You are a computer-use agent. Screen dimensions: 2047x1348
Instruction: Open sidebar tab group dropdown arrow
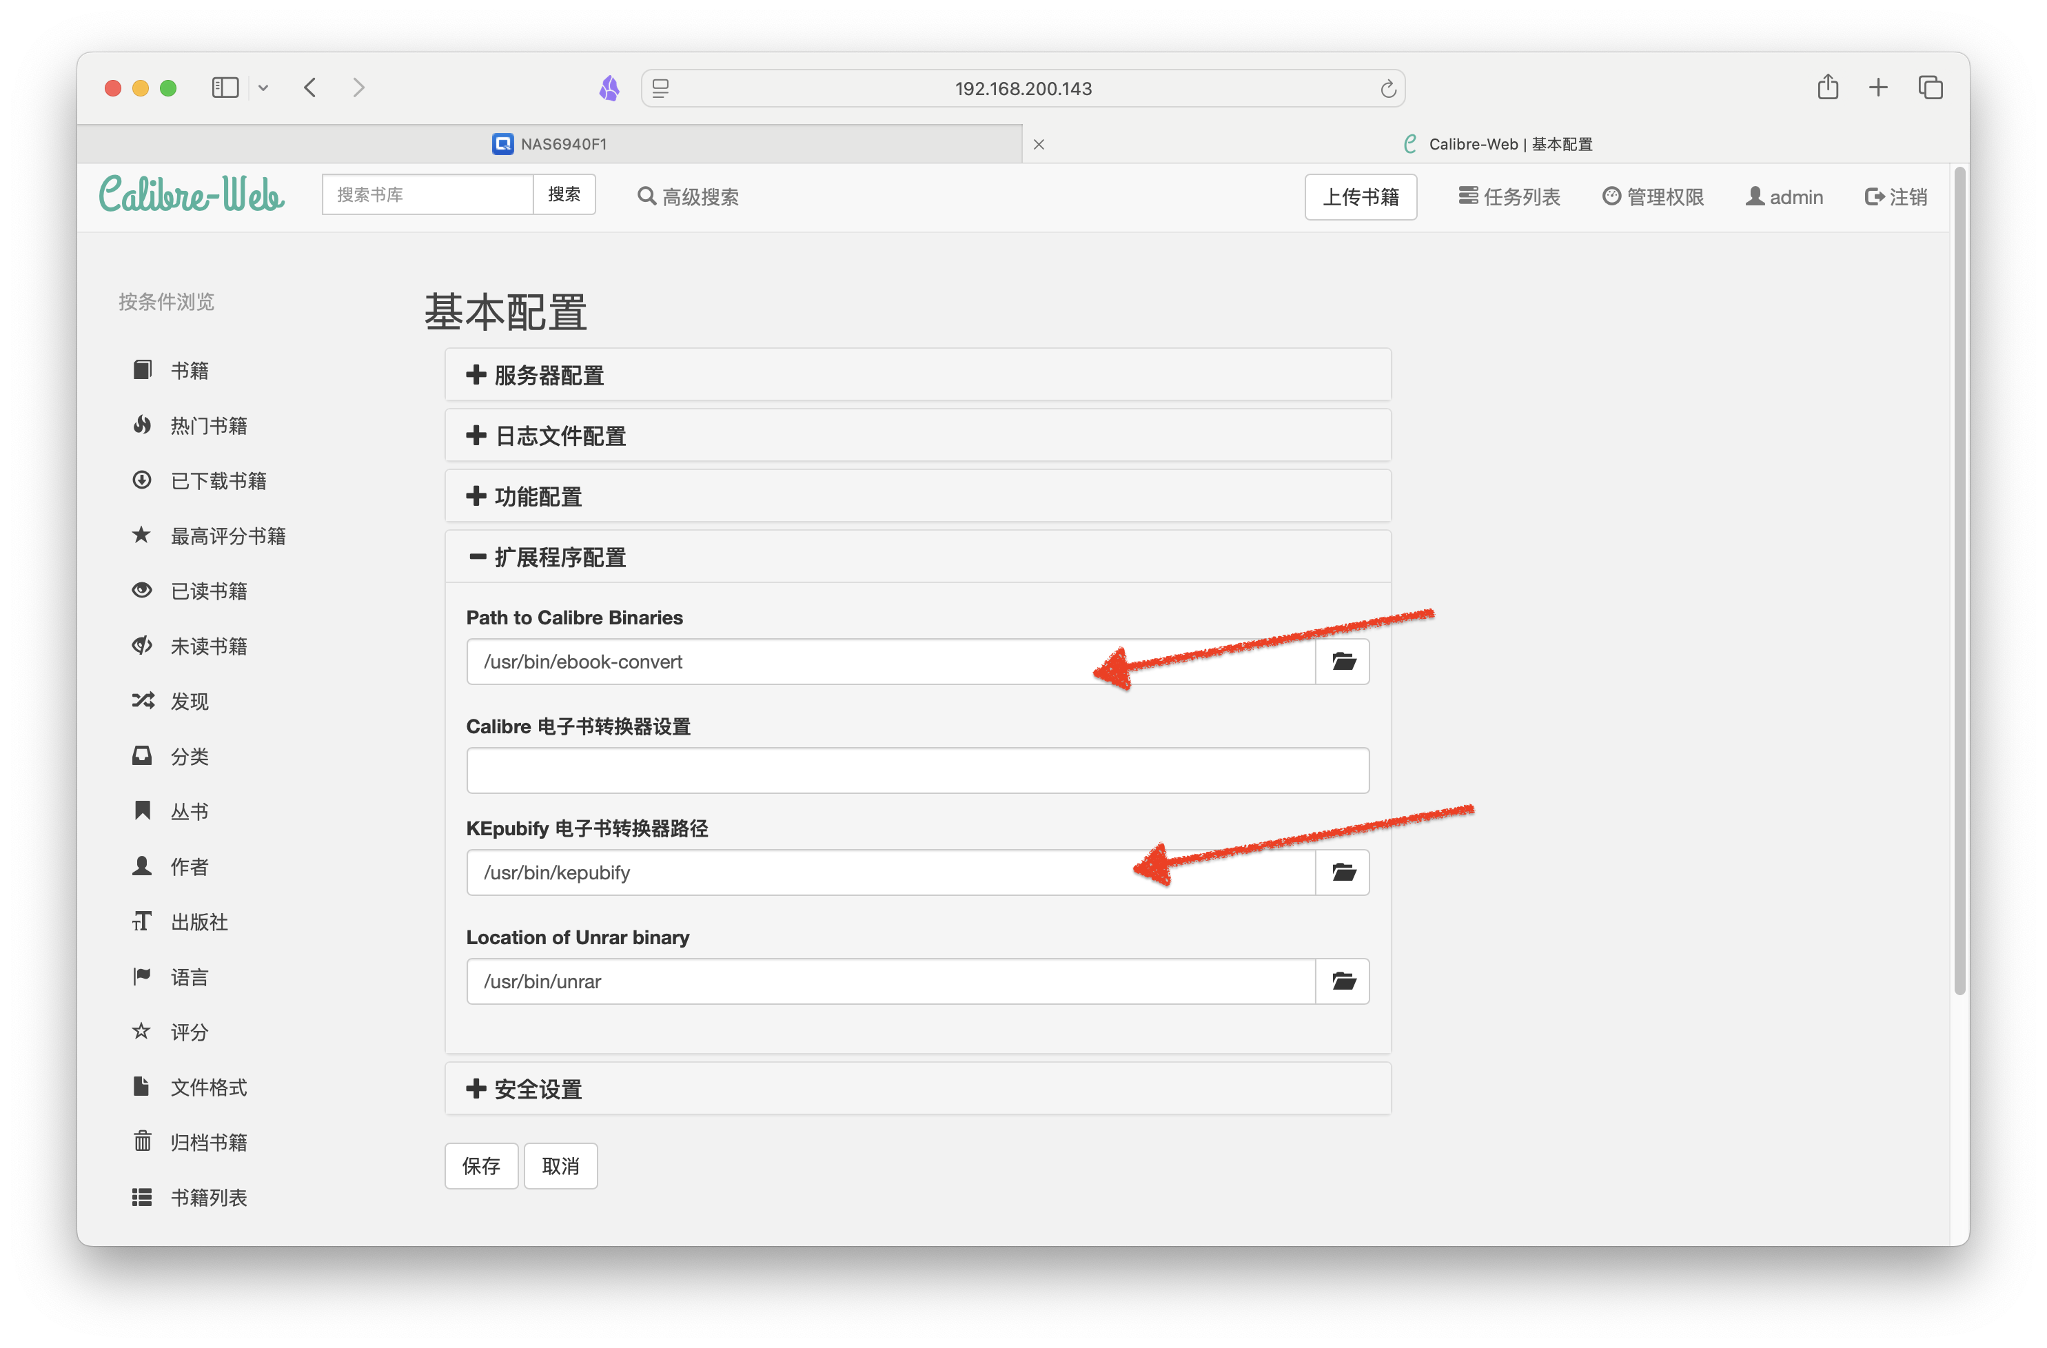[263, 88]
